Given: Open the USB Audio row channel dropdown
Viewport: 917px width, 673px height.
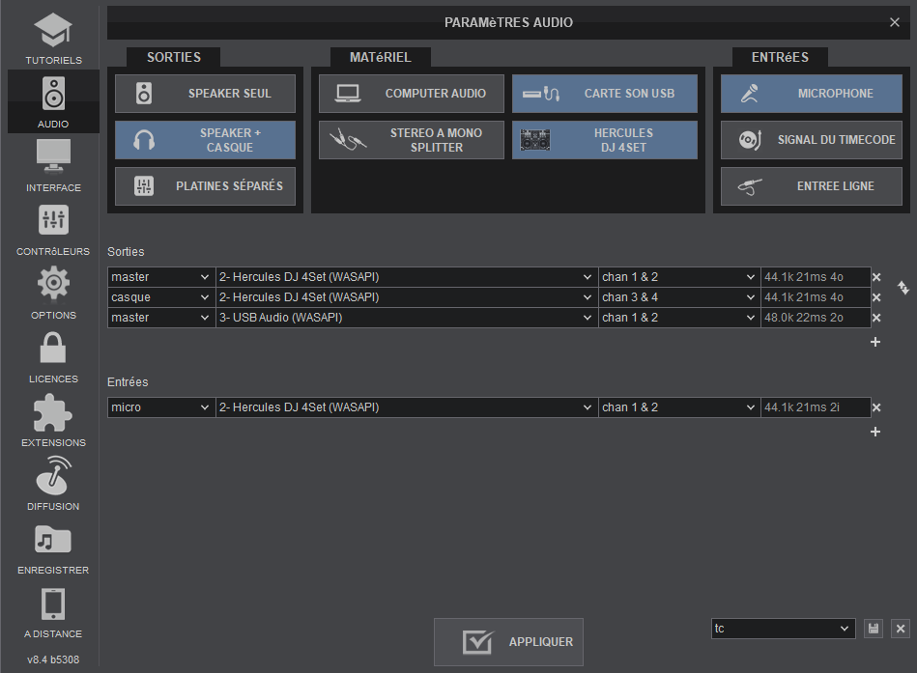Looking at the screenshot, I should (x=679, y=318).
